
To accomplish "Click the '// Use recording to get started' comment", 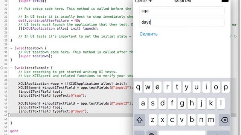I will click(67, 72).
